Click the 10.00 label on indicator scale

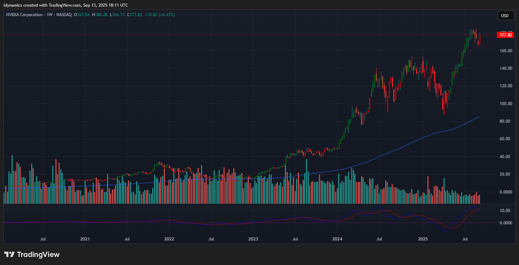coord(506,211)
